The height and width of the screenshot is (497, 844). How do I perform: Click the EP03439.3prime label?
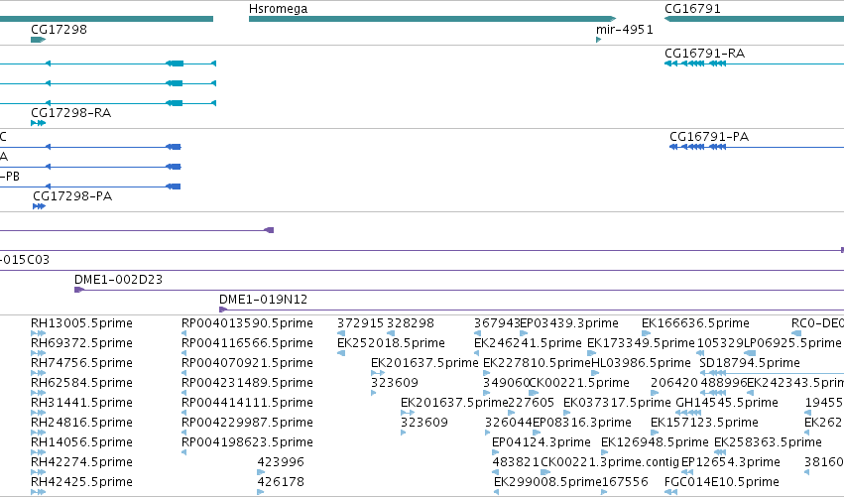tap(569, 323)
